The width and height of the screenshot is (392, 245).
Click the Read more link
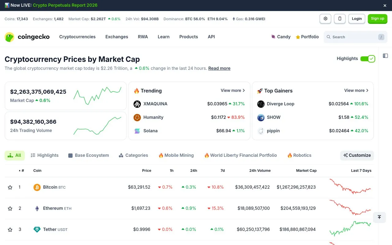[219, 68]
